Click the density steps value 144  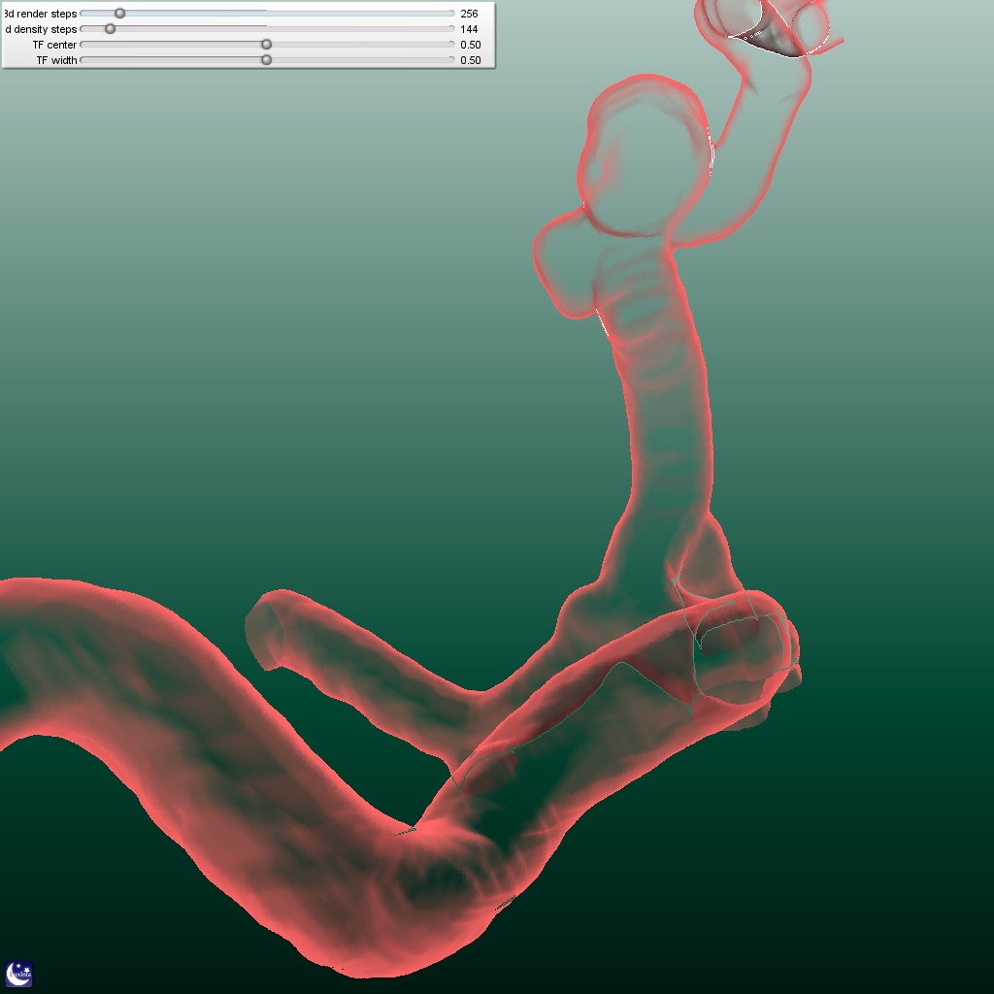469,29
